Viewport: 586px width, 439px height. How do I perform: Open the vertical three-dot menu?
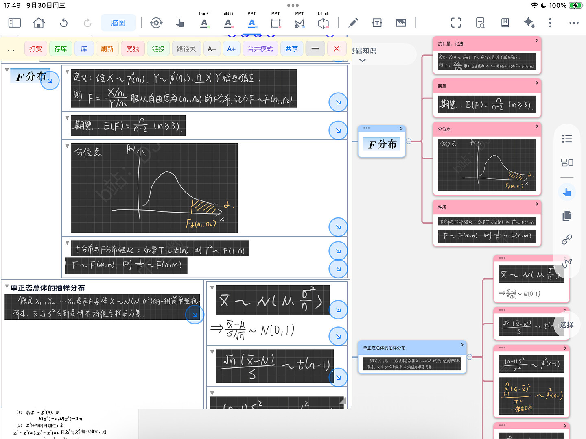(x=550, y=23)
